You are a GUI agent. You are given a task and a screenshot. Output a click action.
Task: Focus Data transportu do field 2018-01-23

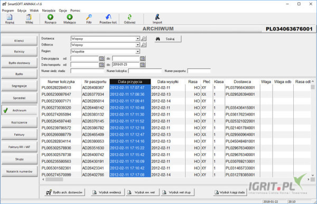click(126, 64)
